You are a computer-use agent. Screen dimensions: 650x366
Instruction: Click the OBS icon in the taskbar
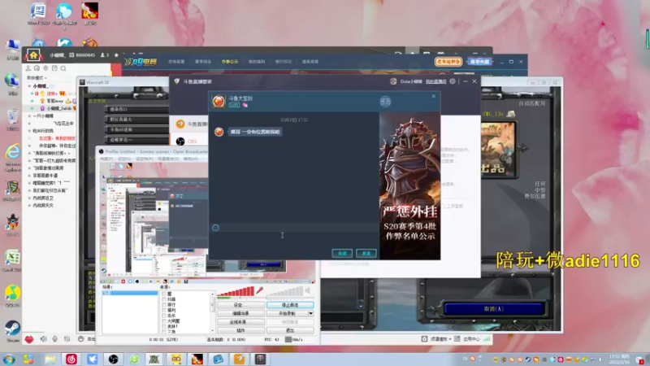113,359
